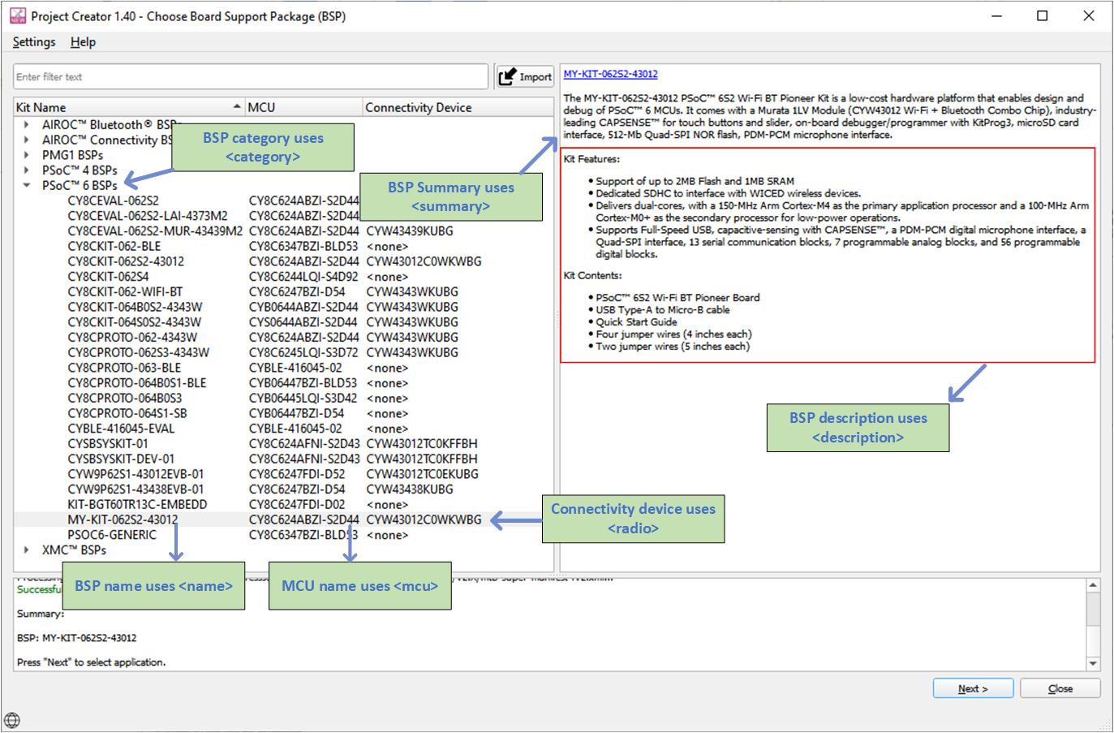
Task: Sort by the Kit Name column header
Action: point(129,107)
